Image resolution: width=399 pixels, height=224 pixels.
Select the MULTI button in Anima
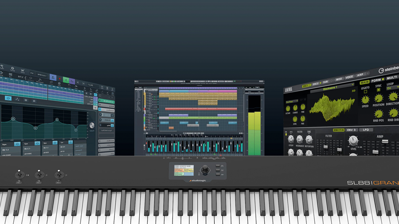(x=392, y=77)
